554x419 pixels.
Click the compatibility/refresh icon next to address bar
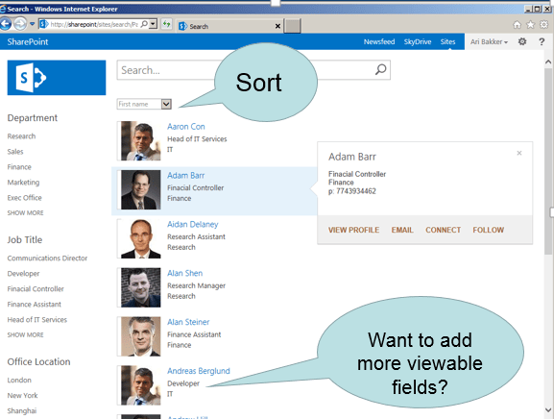pyautogui.click(x=166, y=24)
